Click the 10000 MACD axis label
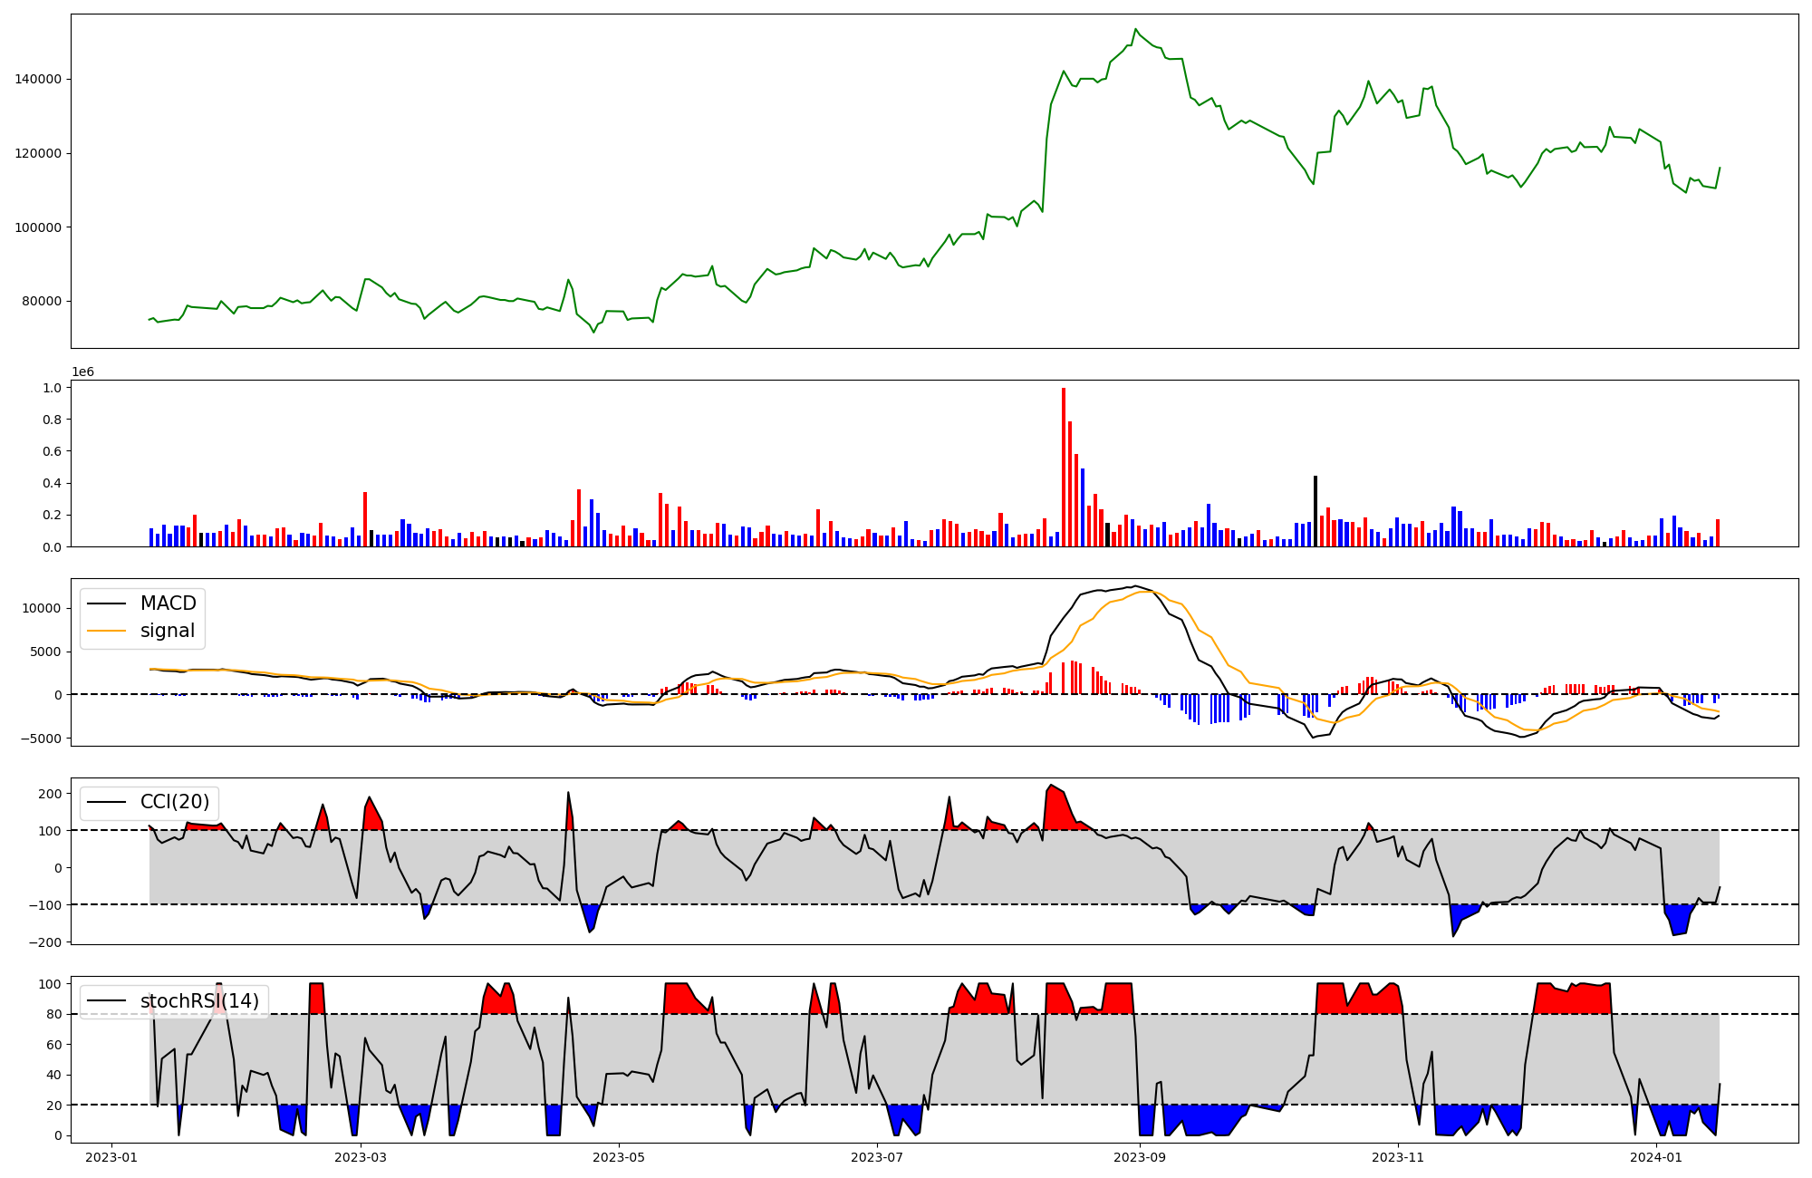Viewport: 1812px width, 1178px height. click(x=42, y=609)
